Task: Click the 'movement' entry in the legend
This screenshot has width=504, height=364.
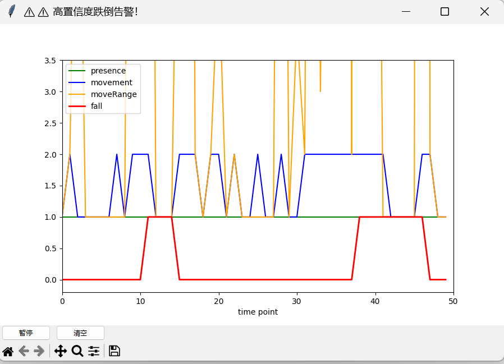Action: coord(111,82)
